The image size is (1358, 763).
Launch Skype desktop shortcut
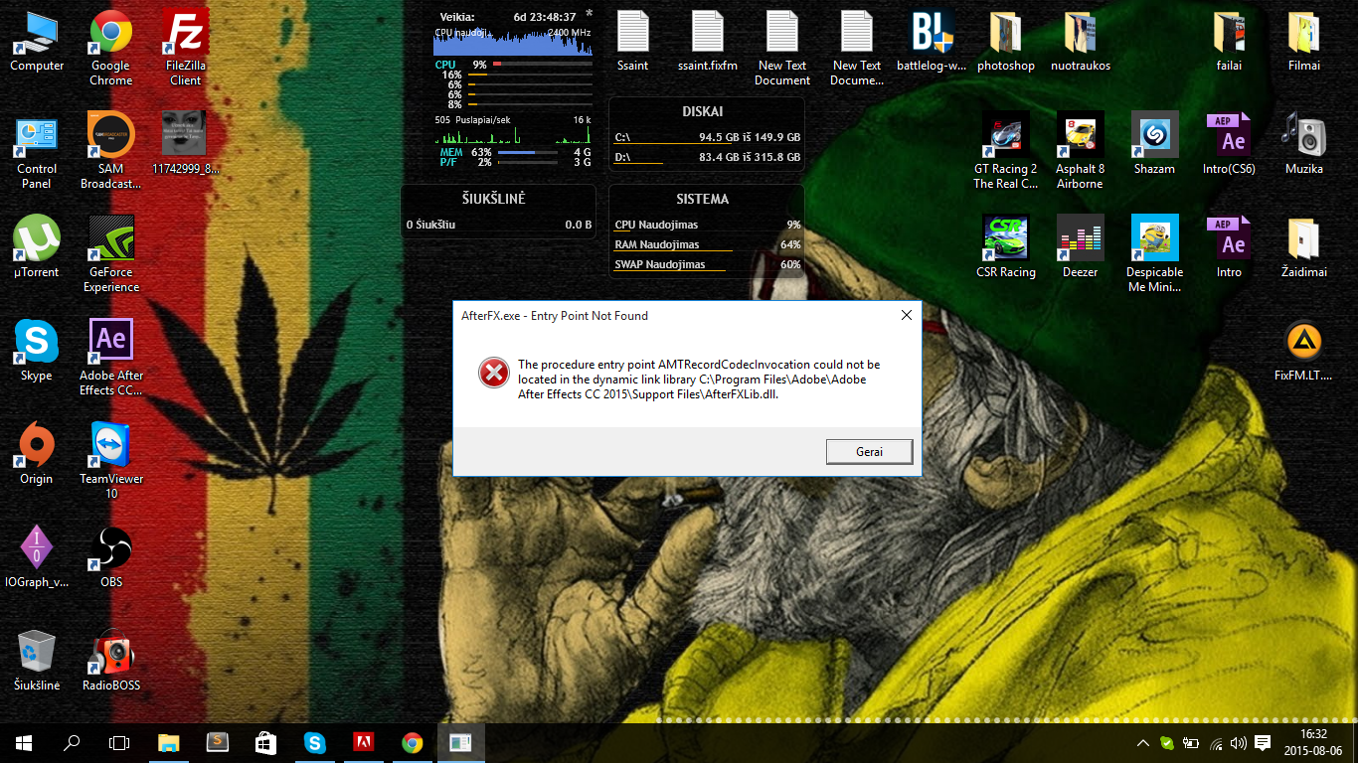point(37,351)
